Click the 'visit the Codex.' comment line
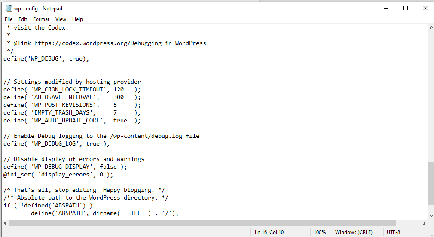The width and height of the screenshot is (434, 237). coord(37,27)
